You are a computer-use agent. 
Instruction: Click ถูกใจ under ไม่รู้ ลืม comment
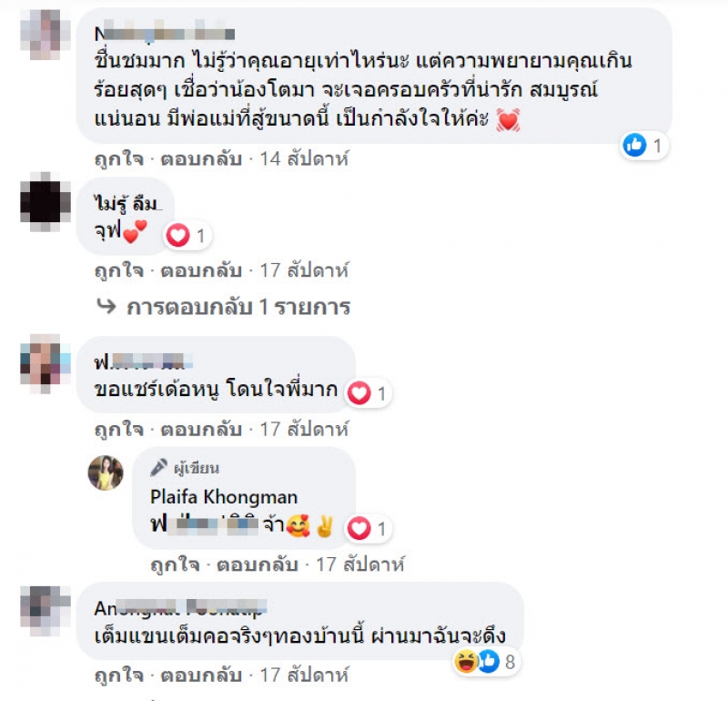(x=119, y=270)
